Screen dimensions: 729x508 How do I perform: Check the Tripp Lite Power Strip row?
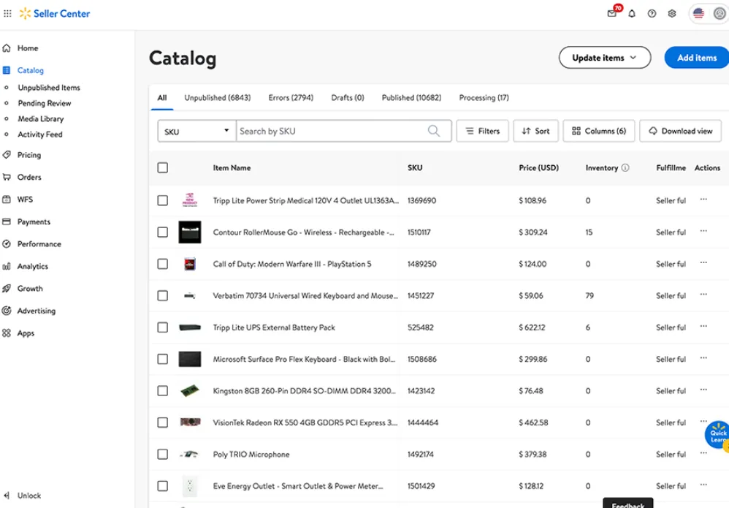tap(163, 200)
